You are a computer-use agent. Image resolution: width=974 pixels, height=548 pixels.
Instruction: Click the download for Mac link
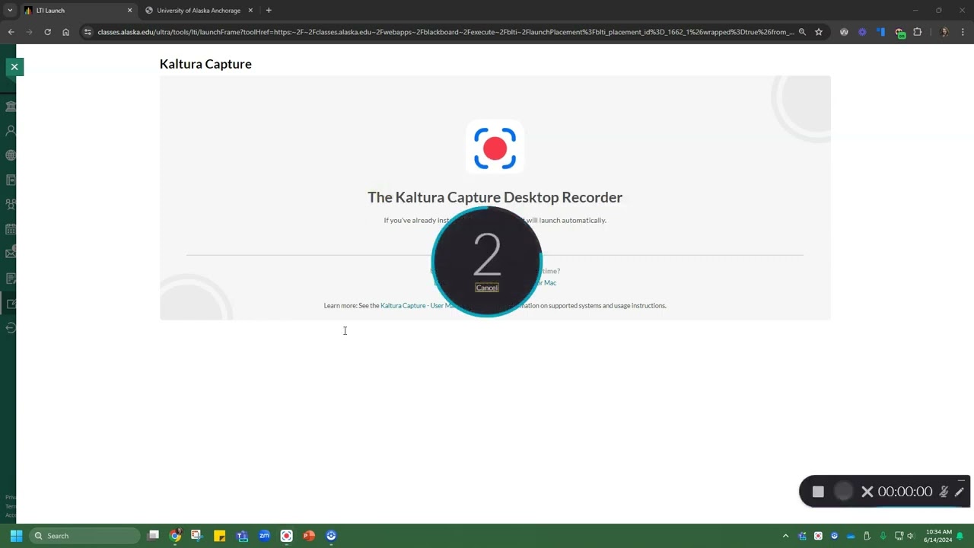click(547, 283)
